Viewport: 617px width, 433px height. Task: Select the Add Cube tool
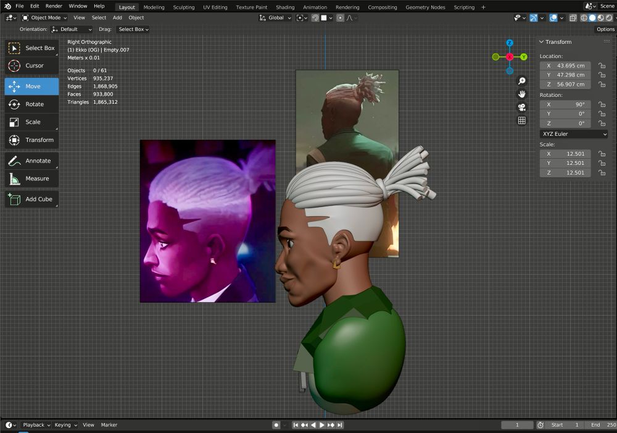click(x=32, y=200)
